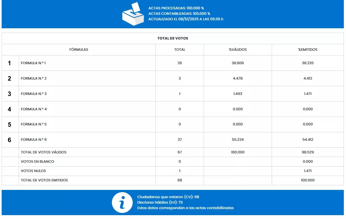This screenshot has height=219, width=346.
Task: Click the %VÁLIDOS column header
Action: [x=238, y=50]
